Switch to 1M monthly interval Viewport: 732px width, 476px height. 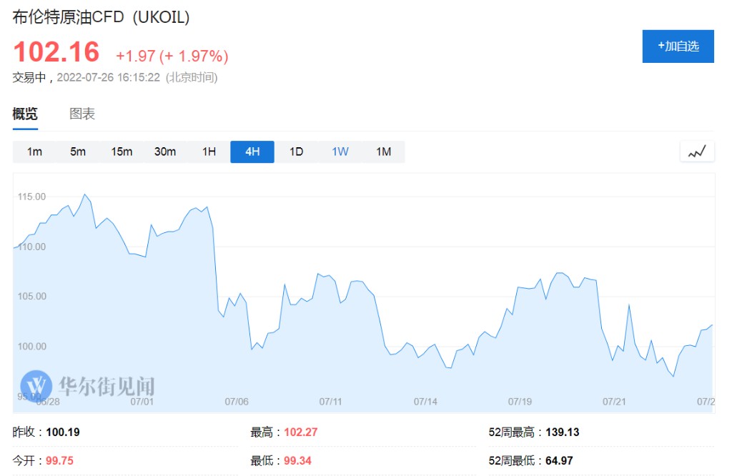384,152
